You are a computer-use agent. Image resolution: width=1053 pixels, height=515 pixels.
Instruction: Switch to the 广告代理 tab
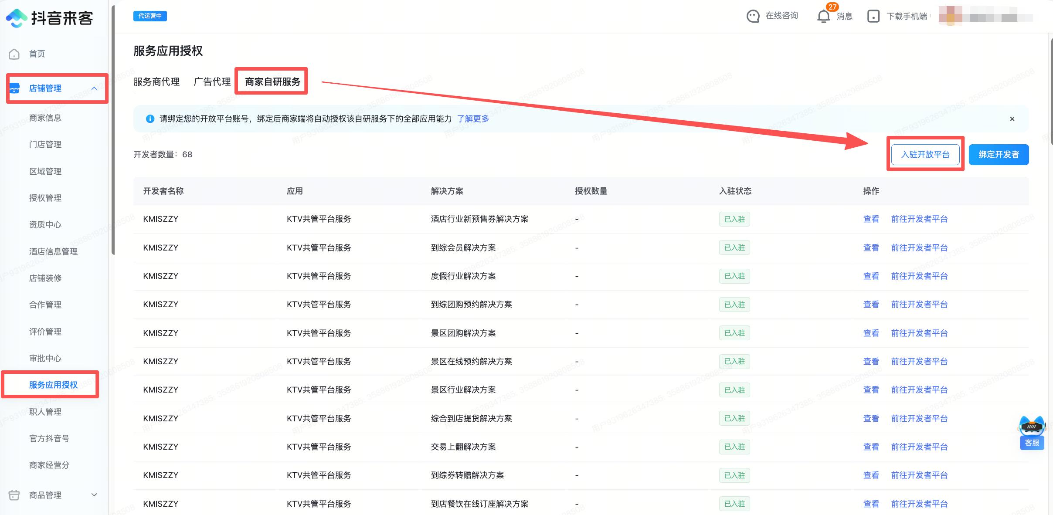coord(212,81)
